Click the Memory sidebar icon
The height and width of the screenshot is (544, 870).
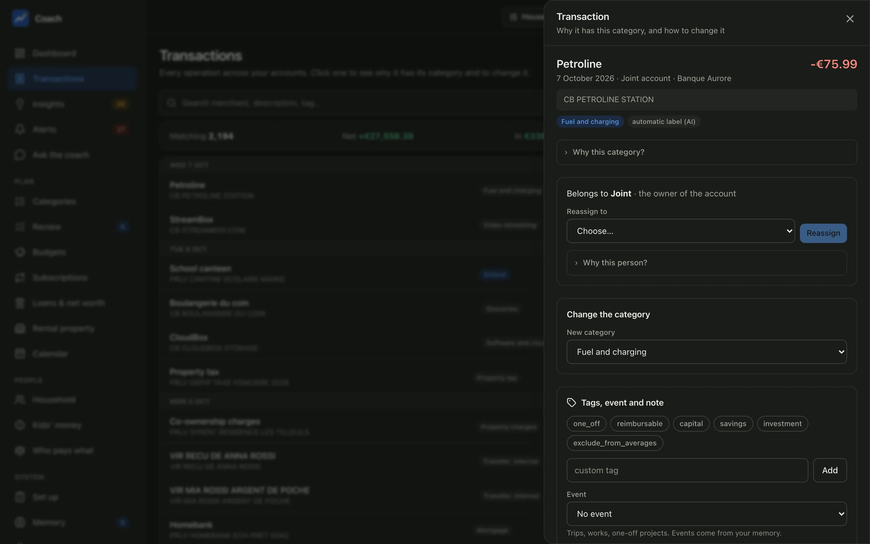click(20, 522)
